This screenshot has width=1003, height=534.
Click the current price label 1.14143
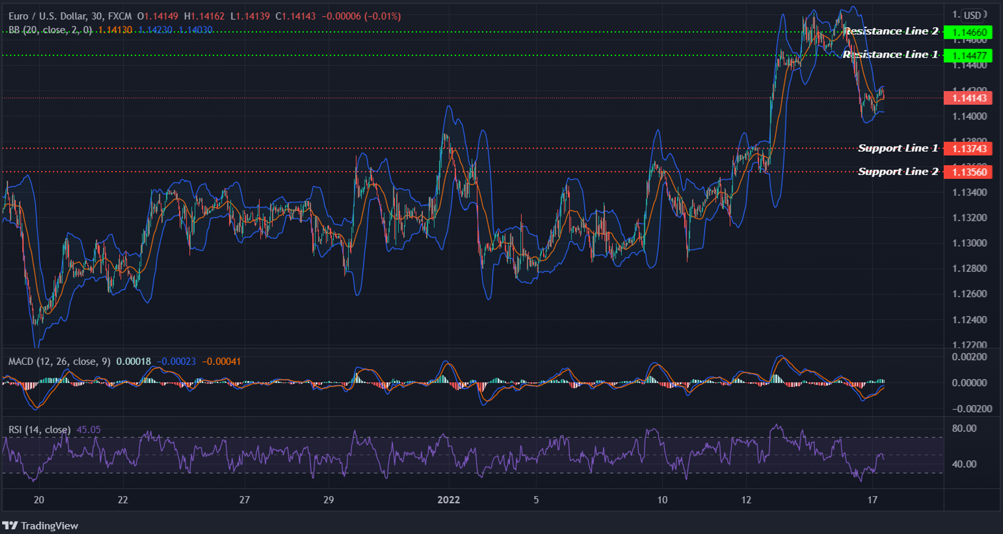click(969, 98)
